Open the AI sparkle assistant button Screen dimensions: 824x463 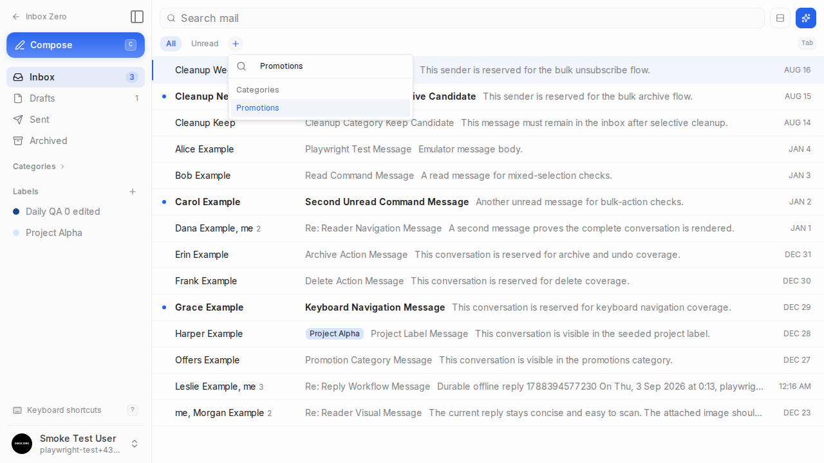(806, 18)
